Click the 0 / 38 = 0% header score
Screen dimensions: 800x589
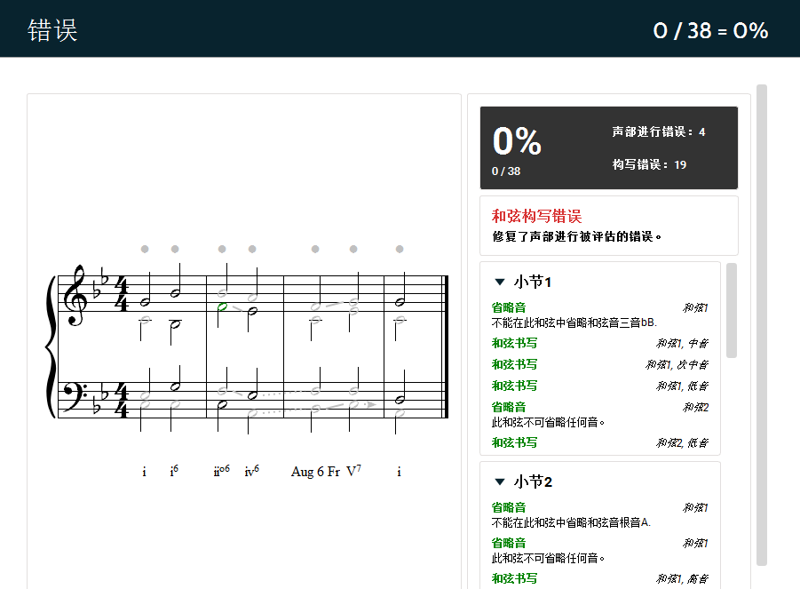(710, 31)
